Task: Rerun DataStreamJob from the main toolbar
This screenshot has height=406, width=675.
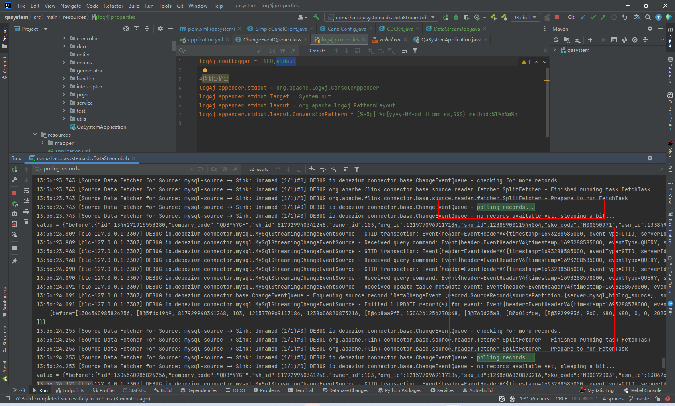Action: point(446,17)
